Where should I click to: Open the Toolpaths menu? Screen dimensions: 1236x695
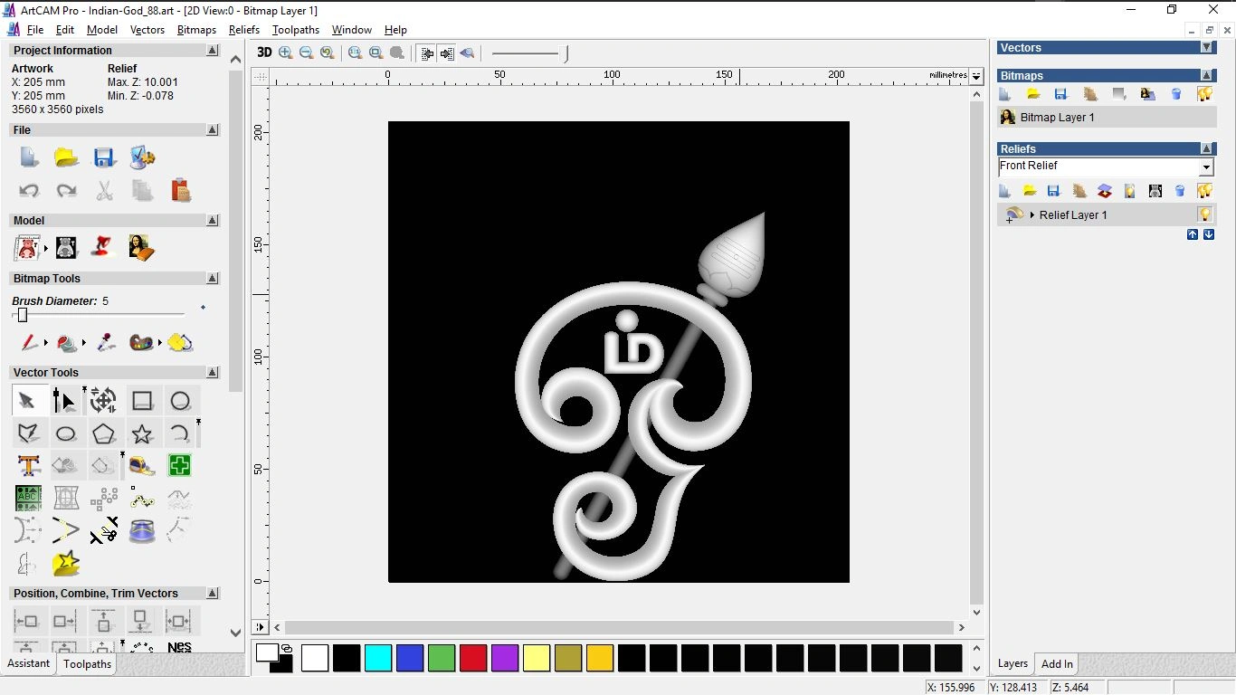pos(295,30)
